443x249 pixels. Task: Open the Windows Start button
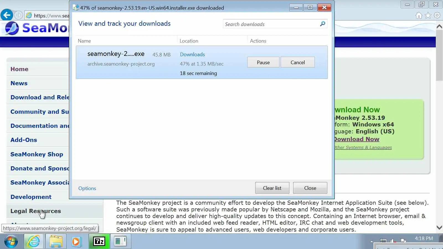click(x=11, y=242)
